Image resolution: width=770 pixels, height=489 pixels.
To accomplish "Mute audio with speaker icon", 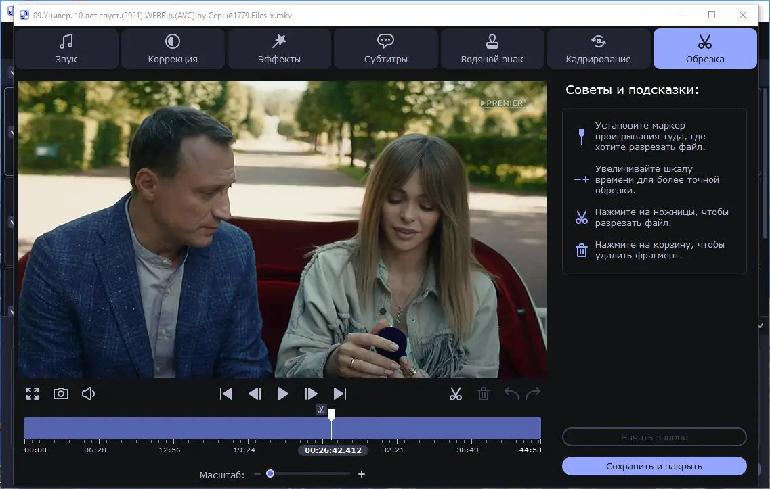I will 89,394.
